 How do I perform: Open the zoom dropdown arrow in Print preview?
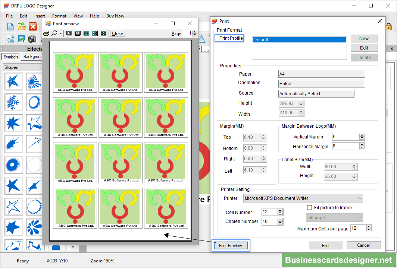(60, 33)
